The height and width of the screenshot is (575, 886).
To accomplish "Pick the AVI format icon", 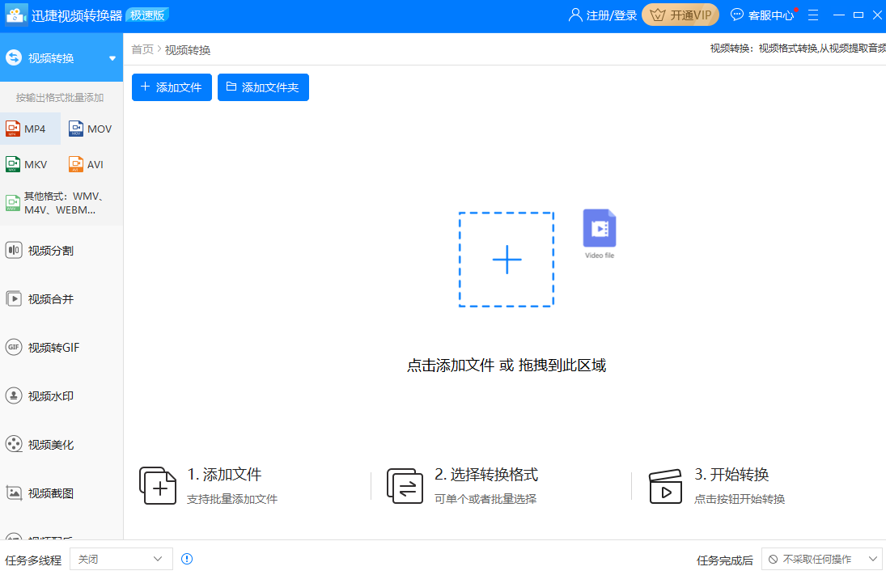I will 76,164.
